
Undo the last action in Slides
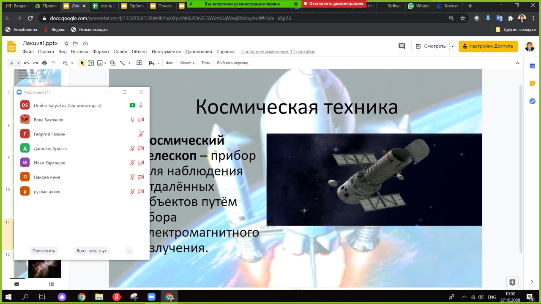[x=27, y=63]
